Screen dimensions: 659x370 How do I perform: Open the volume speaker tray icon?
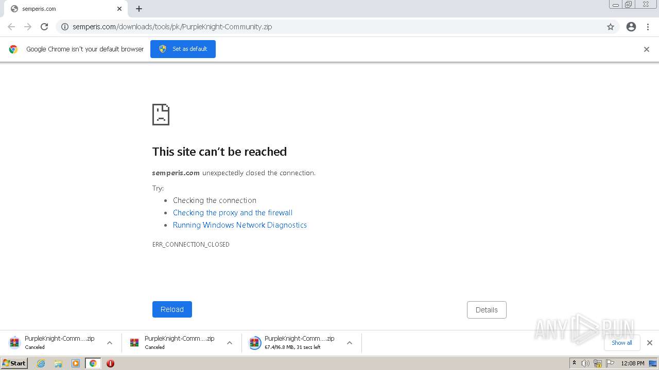pos(585,363)
